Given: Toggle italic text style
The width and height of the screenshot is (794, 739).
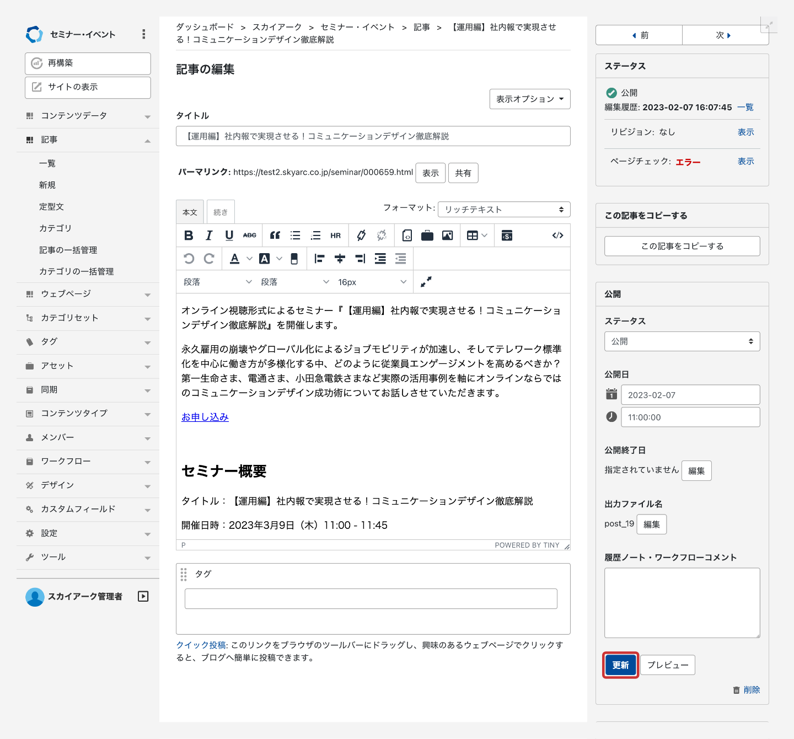Looking at the screenshot, I should (209, 235).
